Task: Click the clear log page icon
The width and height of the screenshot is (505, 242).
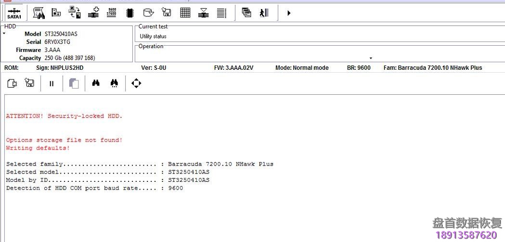Action: (x=12, y=83)
